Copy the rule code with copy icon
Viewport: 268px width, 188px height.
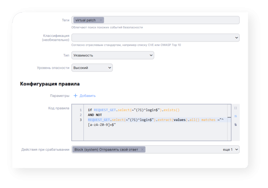[x=236, y=125]
